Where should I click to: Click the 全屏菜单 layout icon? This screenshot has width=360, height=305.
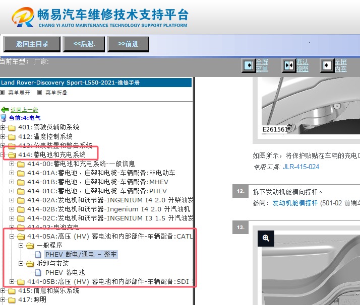coord(249,65)
